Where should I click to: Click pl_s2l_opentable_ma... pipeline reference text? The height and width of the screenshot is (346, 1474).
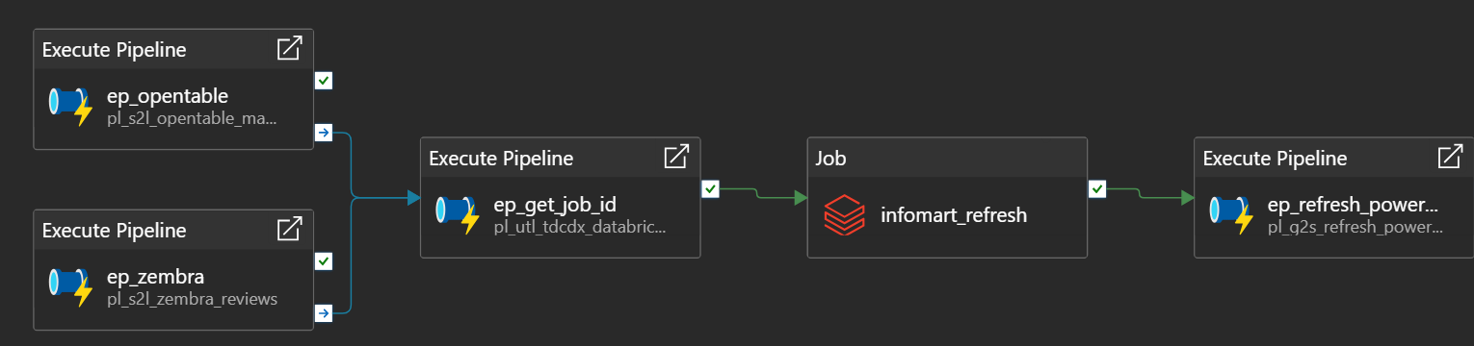click(192, 119)
